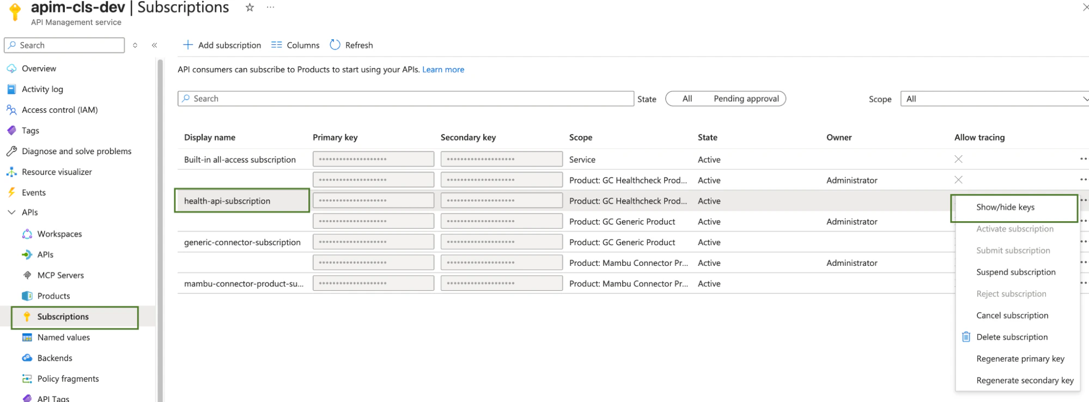Click the trash icon for Delete subscription

pyautogui.click(x=966, y=337)
